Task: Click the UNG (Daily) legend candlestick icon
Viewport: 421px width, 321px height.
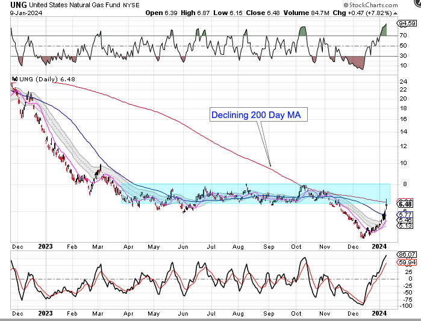Action: pos(14,79)
